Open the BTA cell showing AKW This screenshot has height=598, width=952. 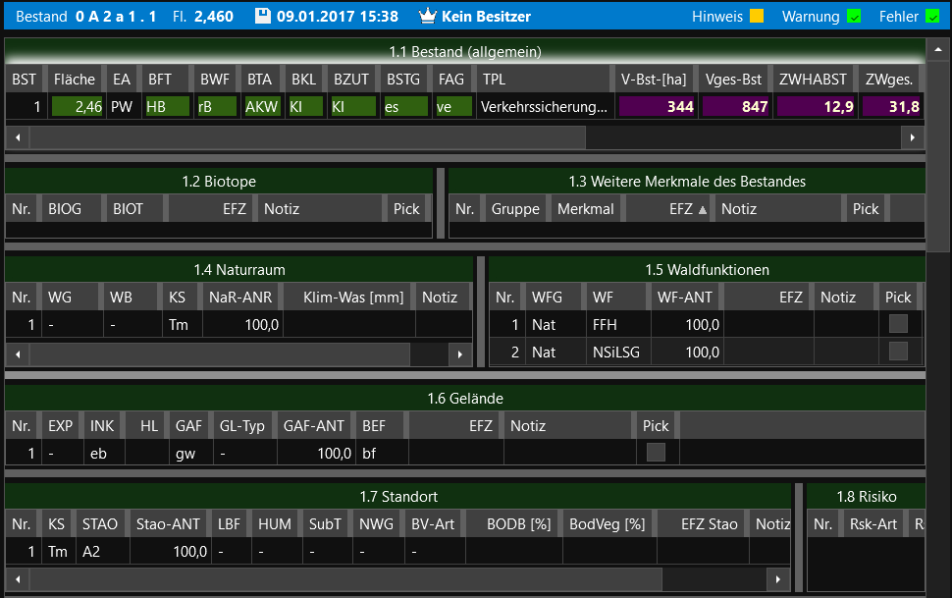(261, 107)
